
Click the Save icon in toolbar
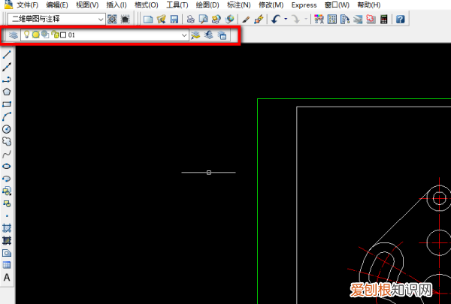coord(174,19)
